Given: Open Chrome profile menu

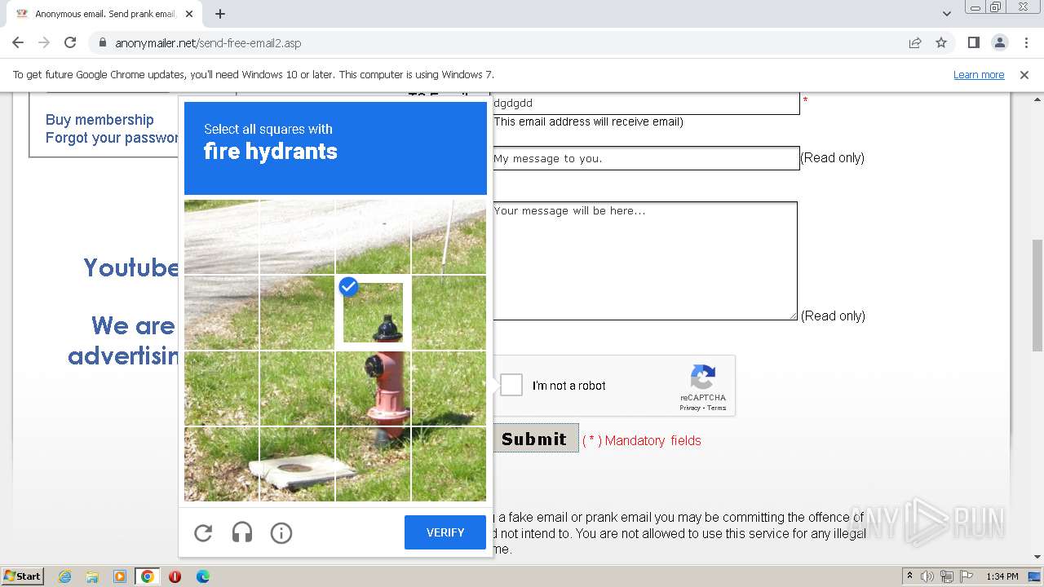Looking at the screenshot, I should (999, 42).
